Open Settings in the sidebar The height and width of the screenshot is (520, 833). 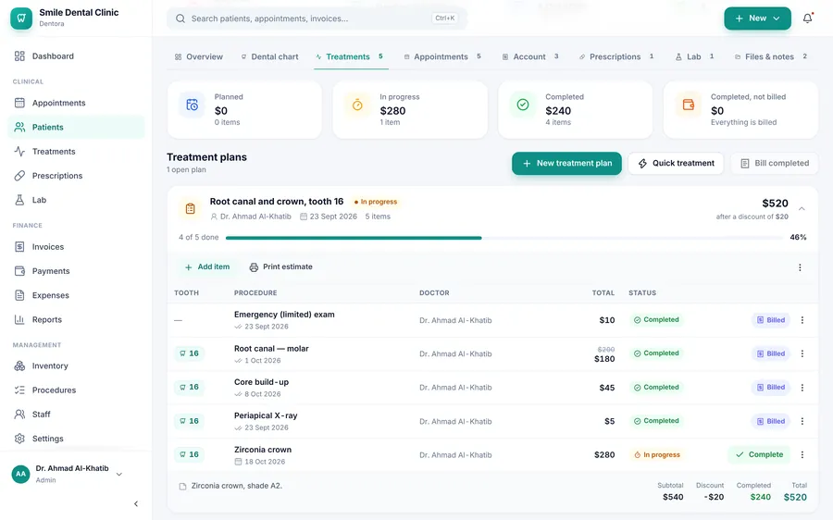tap(76, 439)
